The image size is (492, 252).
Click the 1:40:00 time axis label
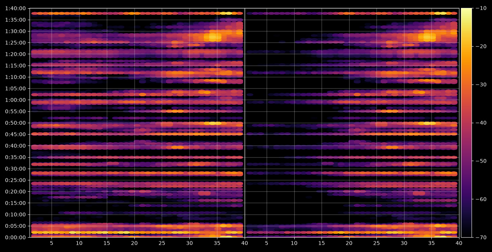pos(16,8)
